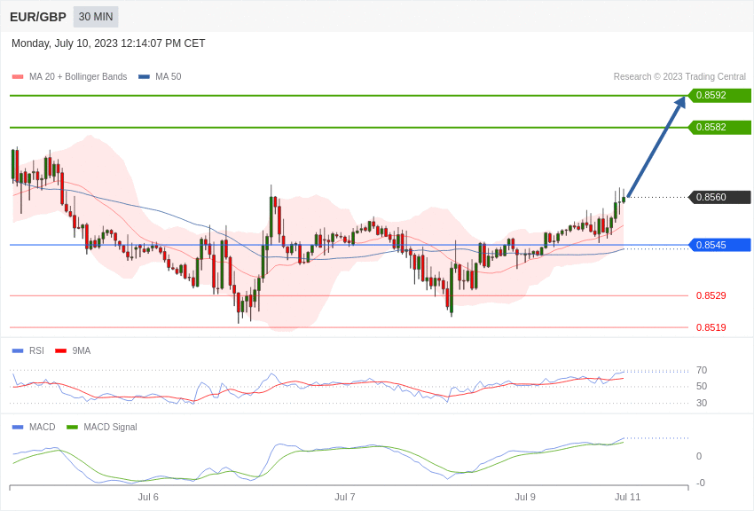Click the date and time text
Viewport: 754px width, 511px height.
pyautogui.click(x=108, y=43)
